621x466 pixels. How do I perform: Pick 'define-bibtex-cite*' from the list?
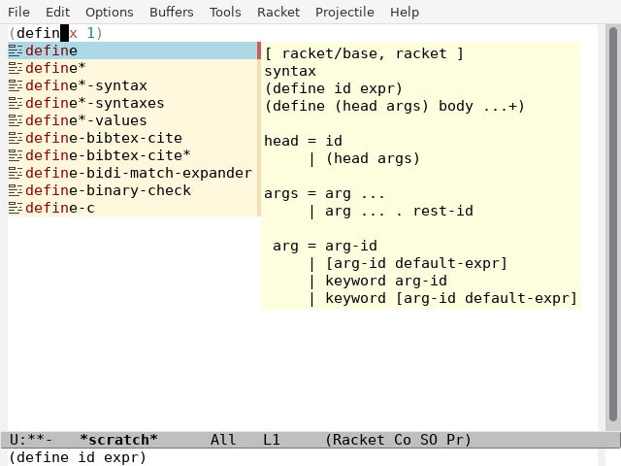(x=132, y=155)
